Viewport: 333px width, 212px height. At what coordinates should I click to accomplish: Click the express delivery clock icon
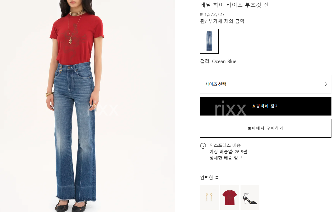[203, 146]
